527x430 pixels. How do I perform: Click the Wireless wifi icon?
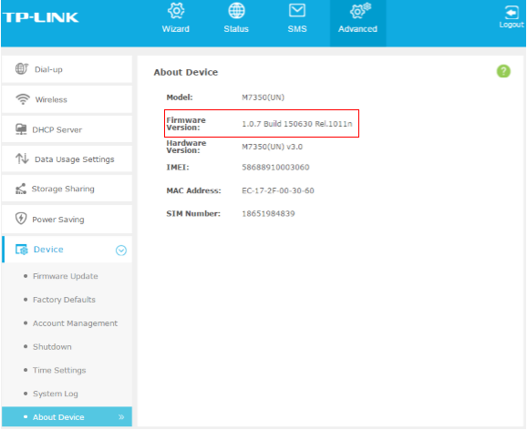pyautogui.click(x=23, y=99)
